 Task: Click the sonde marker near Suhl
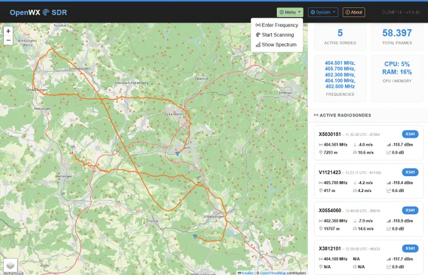click(x=177, y=154)
